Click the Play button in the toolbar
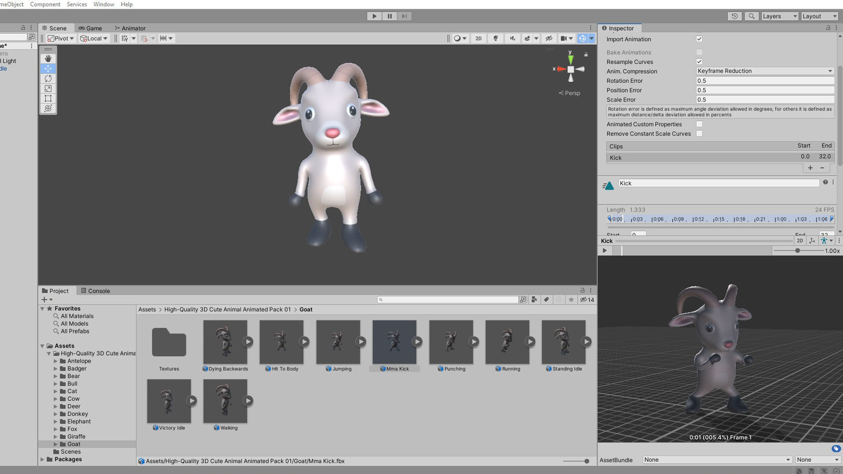The height and width of the screenshot is (474, 843). pos(374,16)
